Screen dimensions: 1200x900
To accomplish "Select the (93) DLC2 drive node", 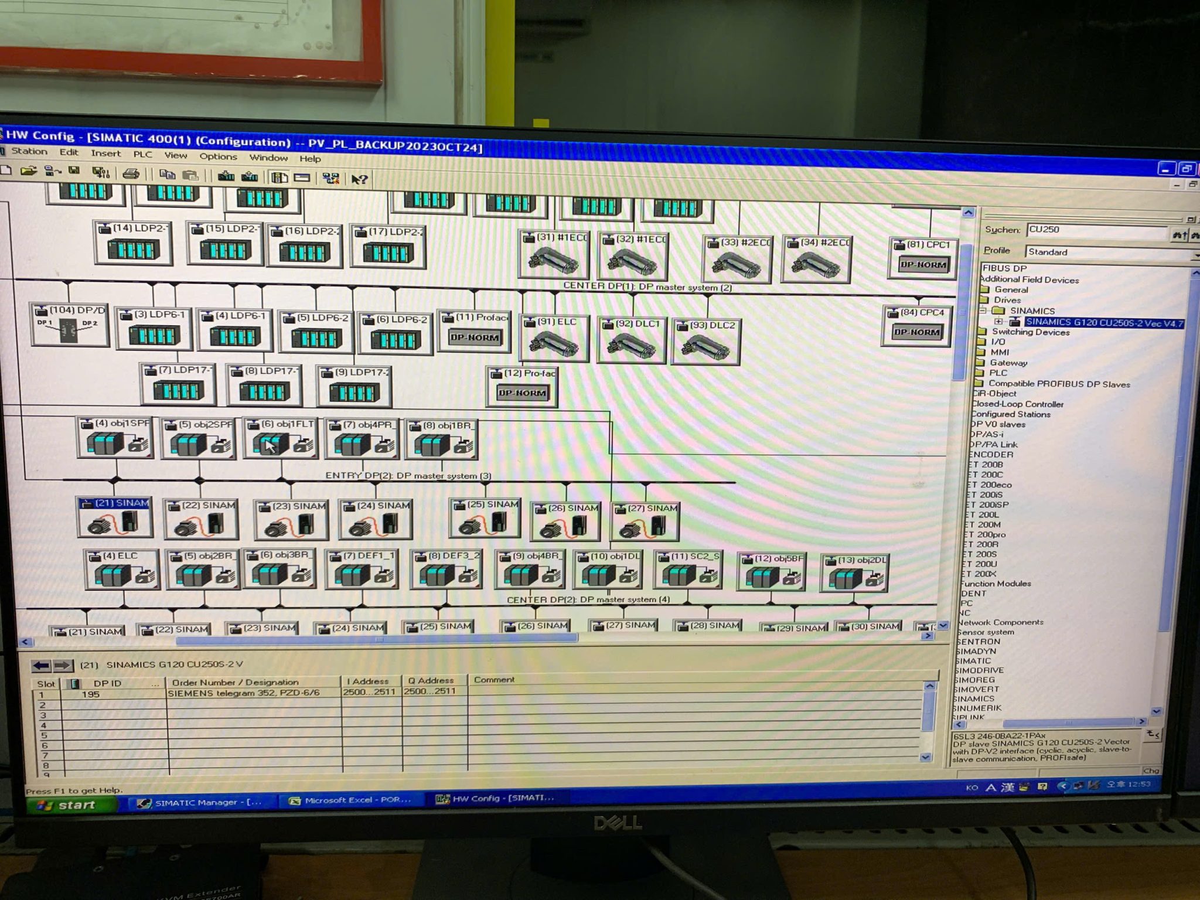I will point(706,342).
